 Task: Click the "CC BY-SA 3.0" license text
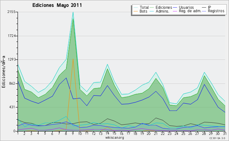[x=217, y=138]
